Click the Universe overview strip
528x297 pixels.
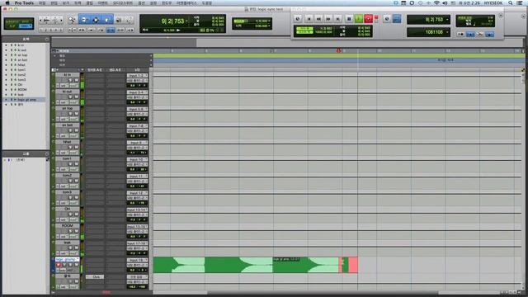coord(288,42)
